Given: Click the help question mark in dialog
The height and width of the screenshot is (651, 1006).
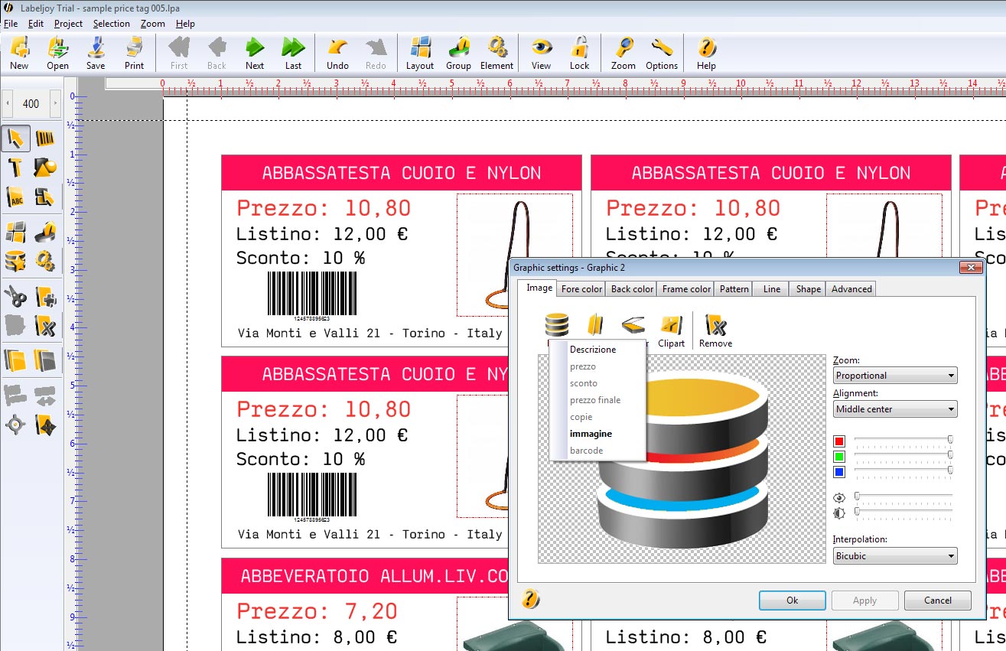Looking at the screenshot, I should pyautogui.click(x=529, y=599).
